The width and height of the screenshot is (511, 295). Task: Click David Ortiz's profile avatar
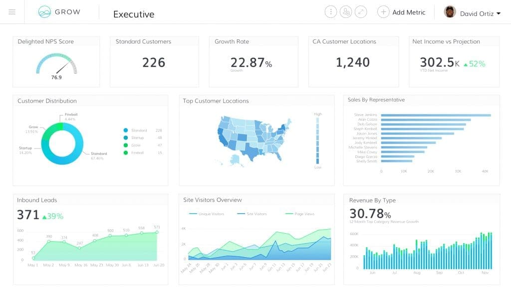tap(450, 12)
